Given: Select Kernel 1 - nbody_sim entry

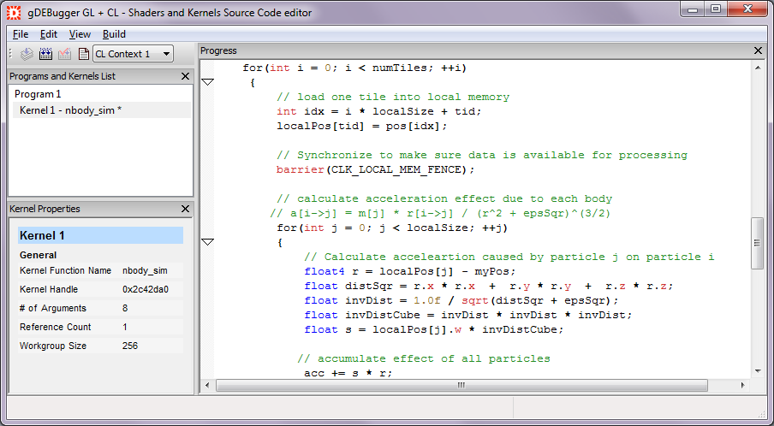Looking at the screenshot, I should [x=70, y=110].
